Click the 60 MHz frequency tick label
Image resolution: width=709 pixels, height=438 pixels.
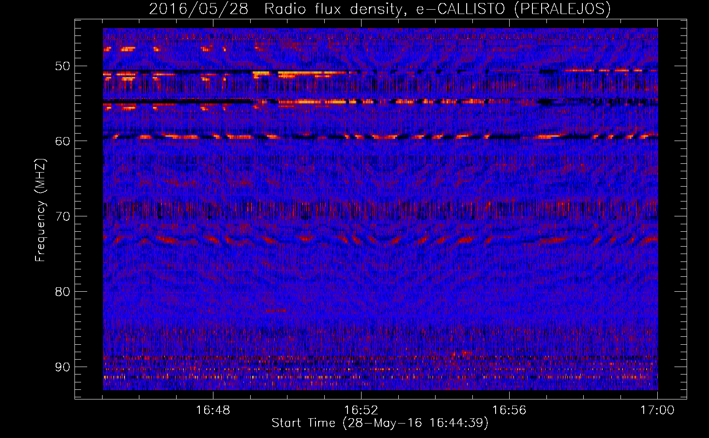[62, 141]
